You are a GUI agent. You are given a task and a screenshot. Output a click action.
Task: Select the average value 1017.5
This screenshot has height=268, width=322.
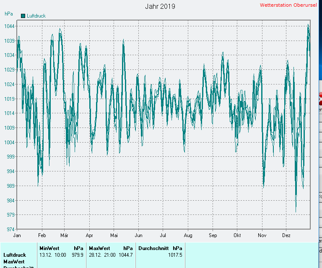tap(175, 255)
